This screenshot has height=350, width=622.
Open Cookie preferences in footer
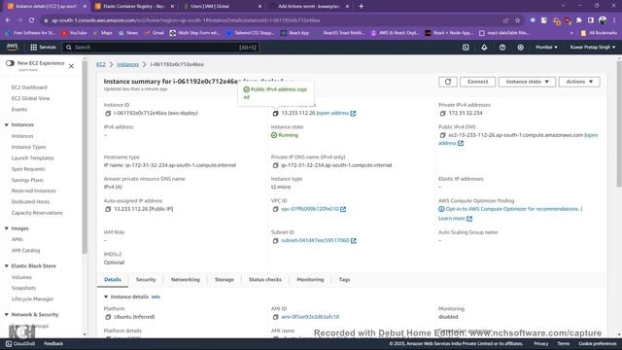pyautogui.click(x=597, y=344)
